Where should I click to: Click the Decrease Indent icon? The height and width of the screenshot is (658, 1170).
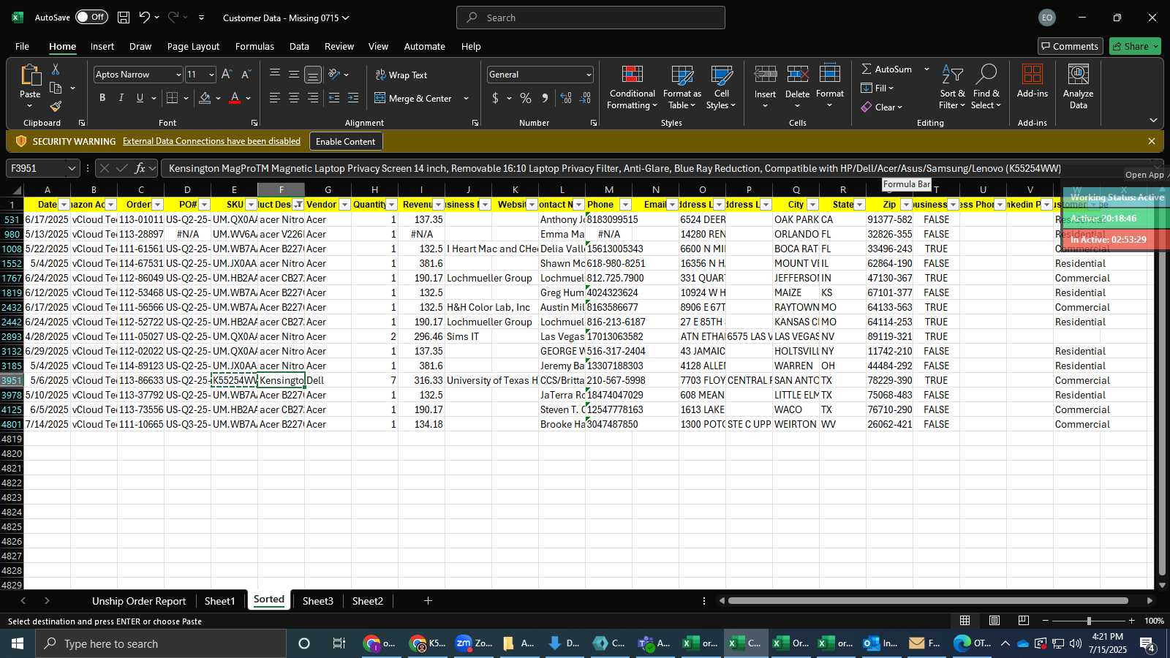tap(334, 98)
